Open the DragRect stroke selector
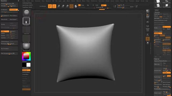 [x=26, y=21]
